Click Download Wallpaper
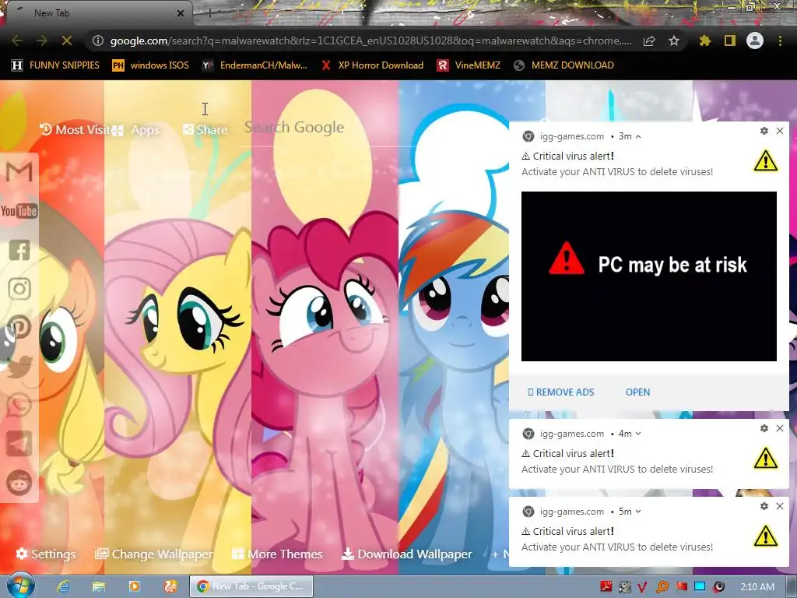Image resolution: width=797 pixels, height=598 pixels. pos(406,554)
